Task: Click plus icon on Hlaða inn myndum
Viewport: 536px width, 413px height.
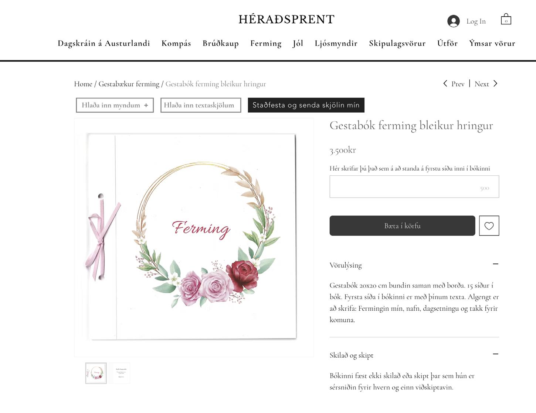Action: click(x=146, y=105)
